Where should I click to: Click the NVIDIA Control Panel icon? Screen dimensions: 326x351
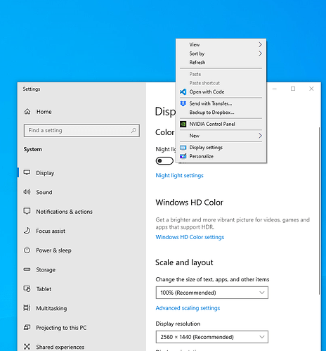[183, 124]
